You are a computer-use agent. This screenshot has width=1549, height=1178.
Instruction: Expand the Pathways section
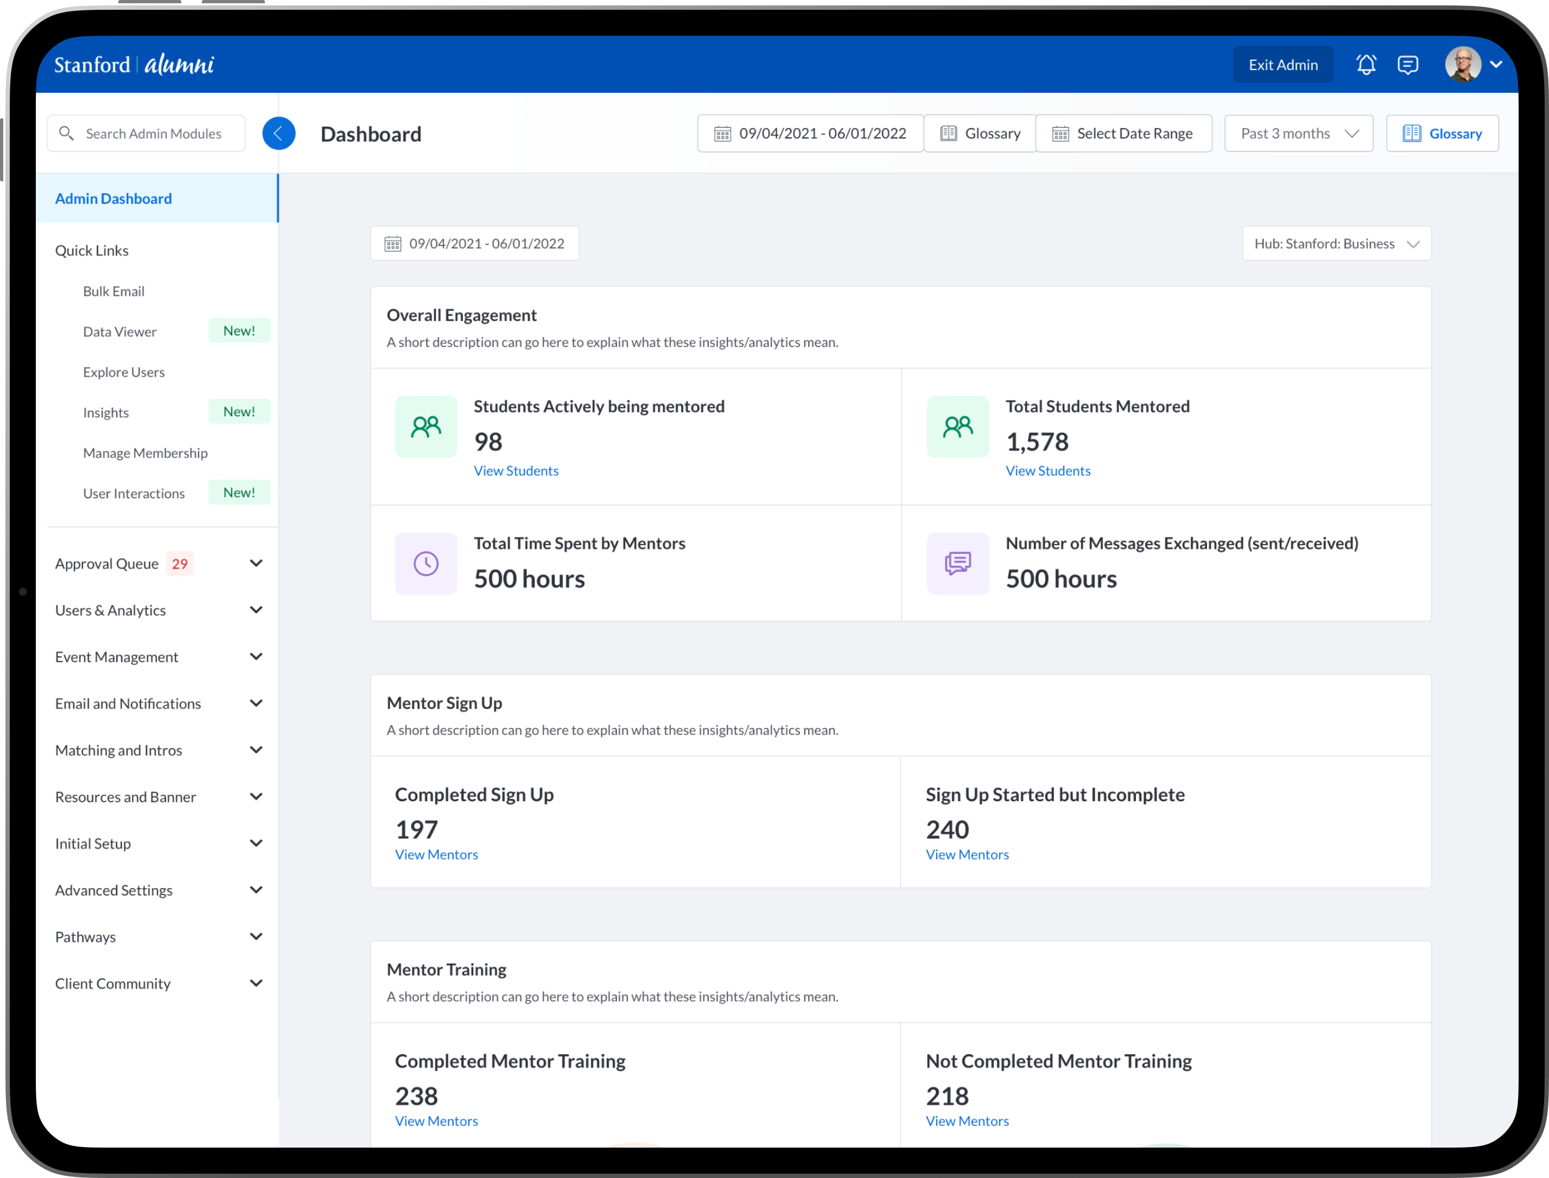256,937
